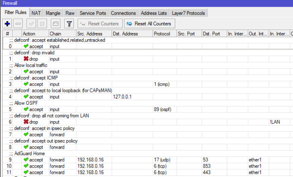This screenshot has height=177, width=293.
Task: Add a new firewall rule with plus icon
Action: (7, 24)
